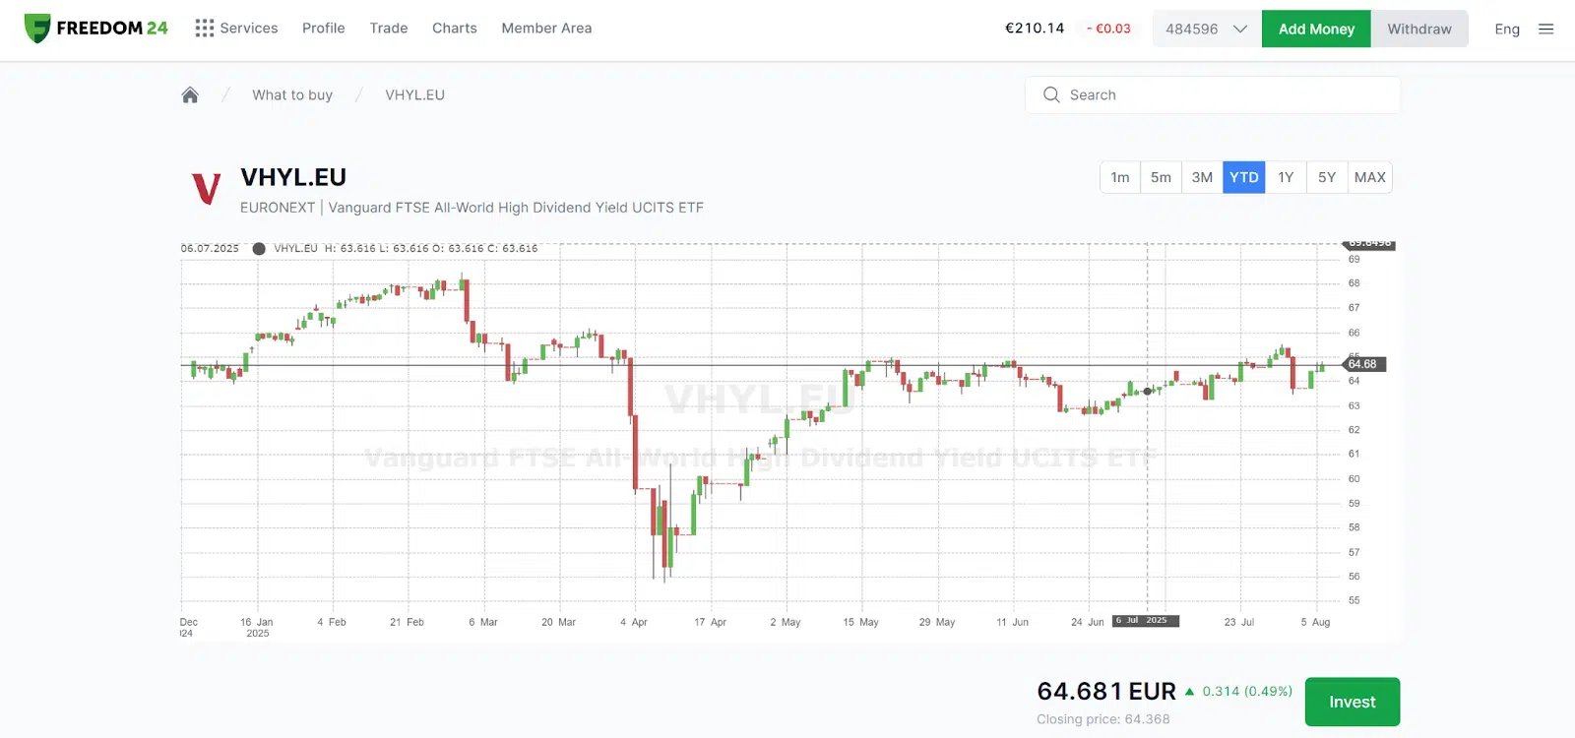The width and height of the screenshot is (1575, 738).
Task: Click the 23 Jul axis label
Action: click(x=1239, y=622)
